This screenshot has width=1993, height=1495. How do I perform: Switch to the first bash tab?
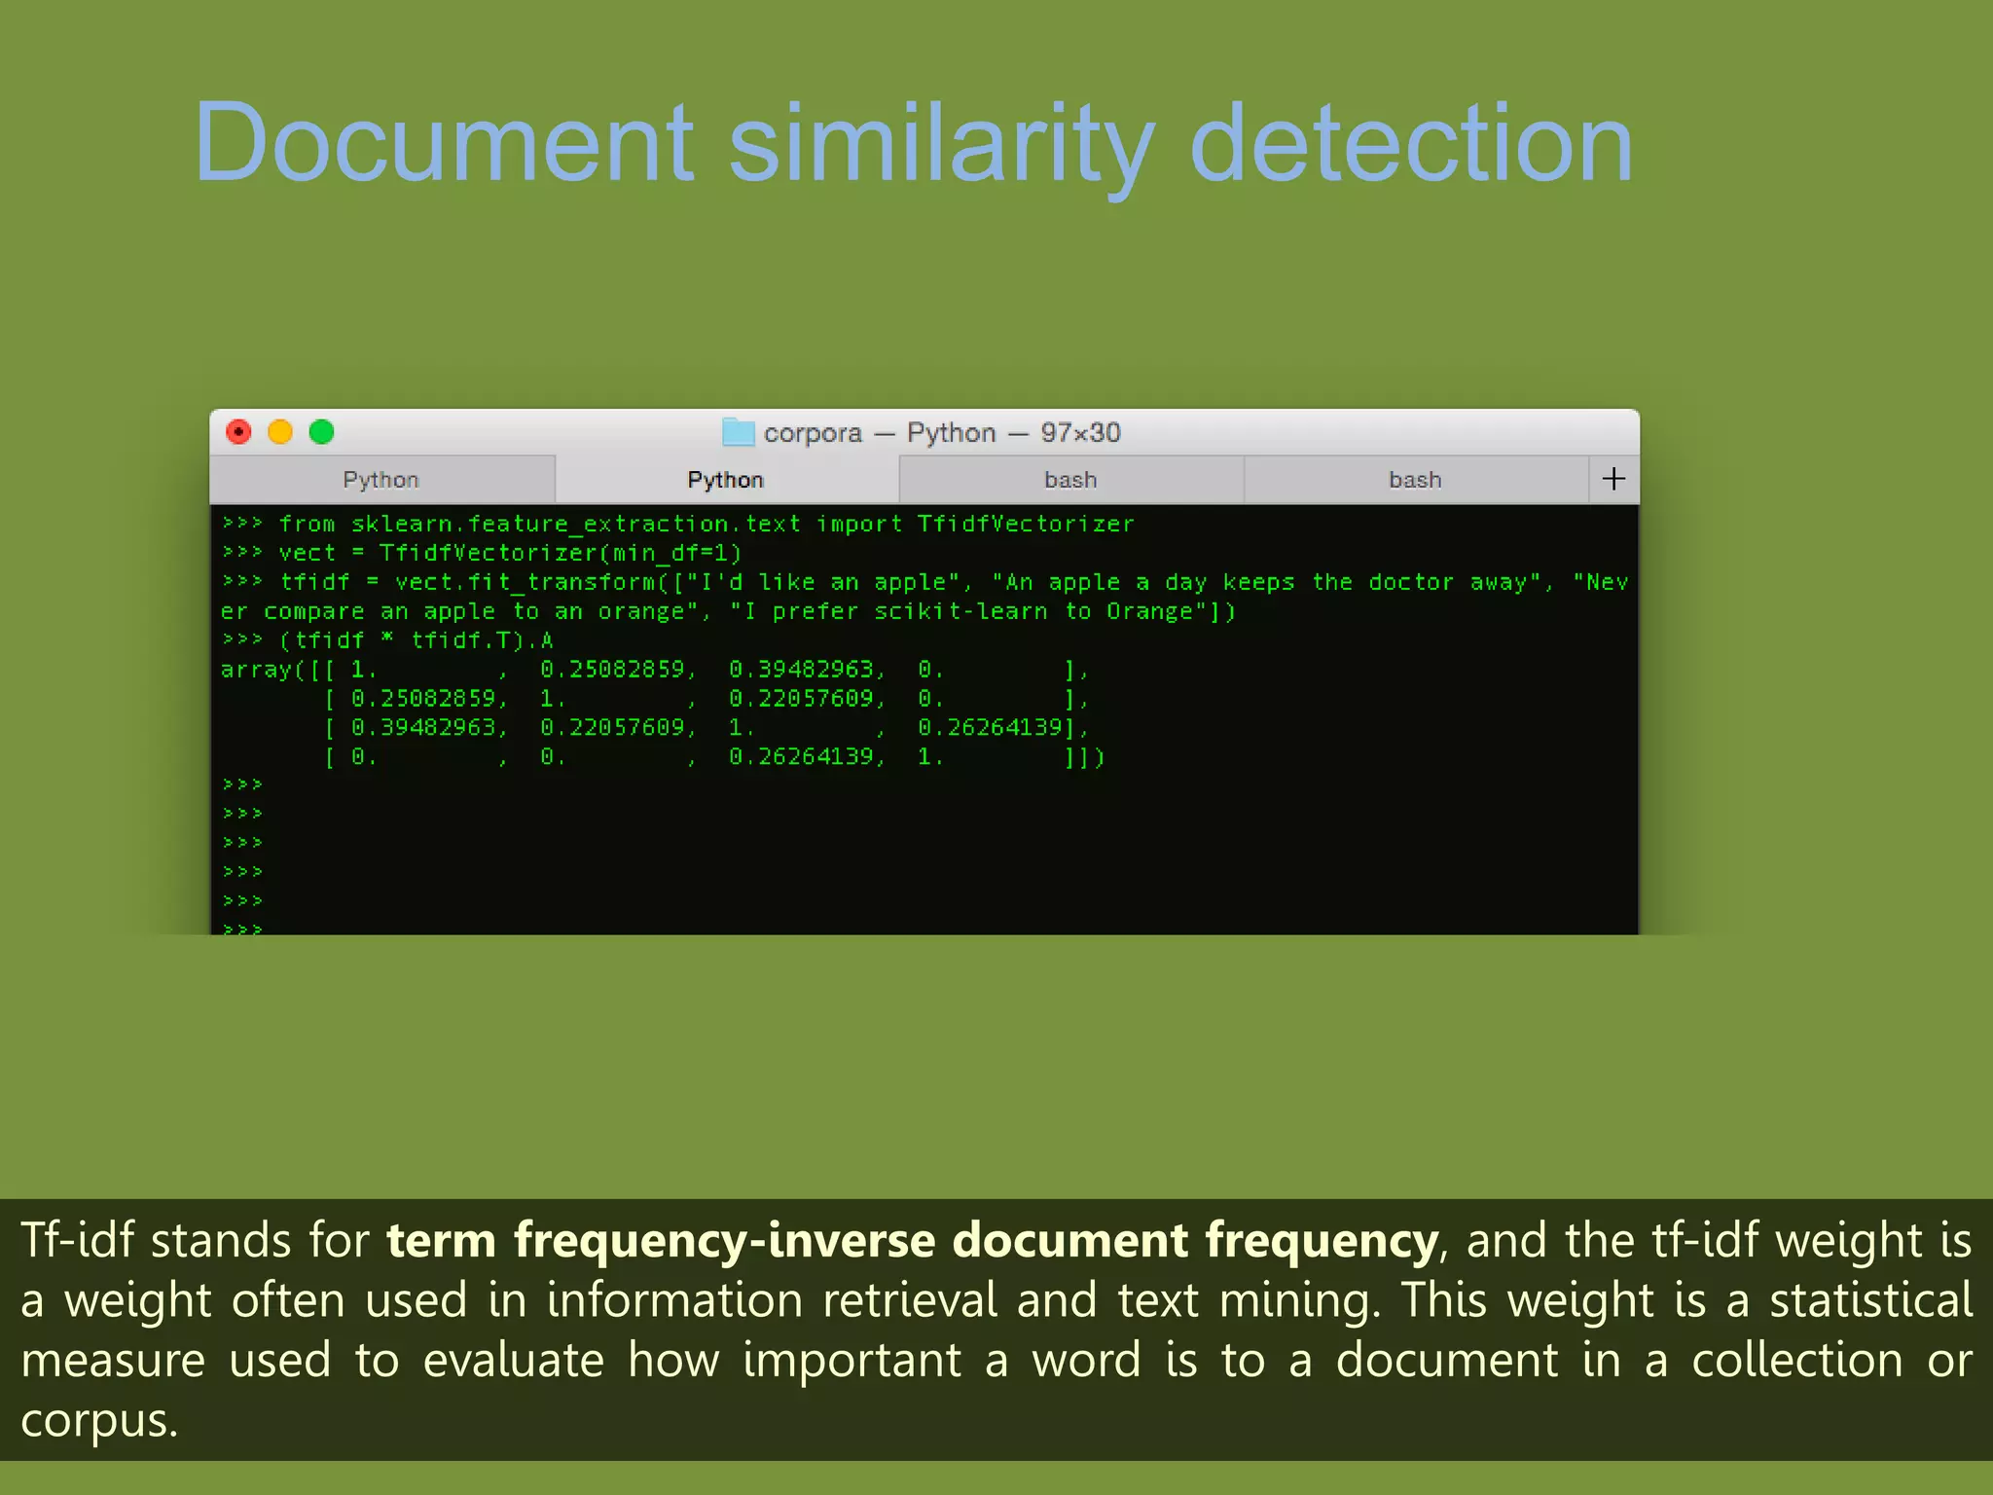1070,480
